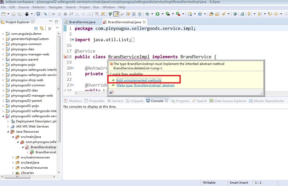Open the New wizard dropdown arrow
Screen dimensions: 288x186
[8, 14]
